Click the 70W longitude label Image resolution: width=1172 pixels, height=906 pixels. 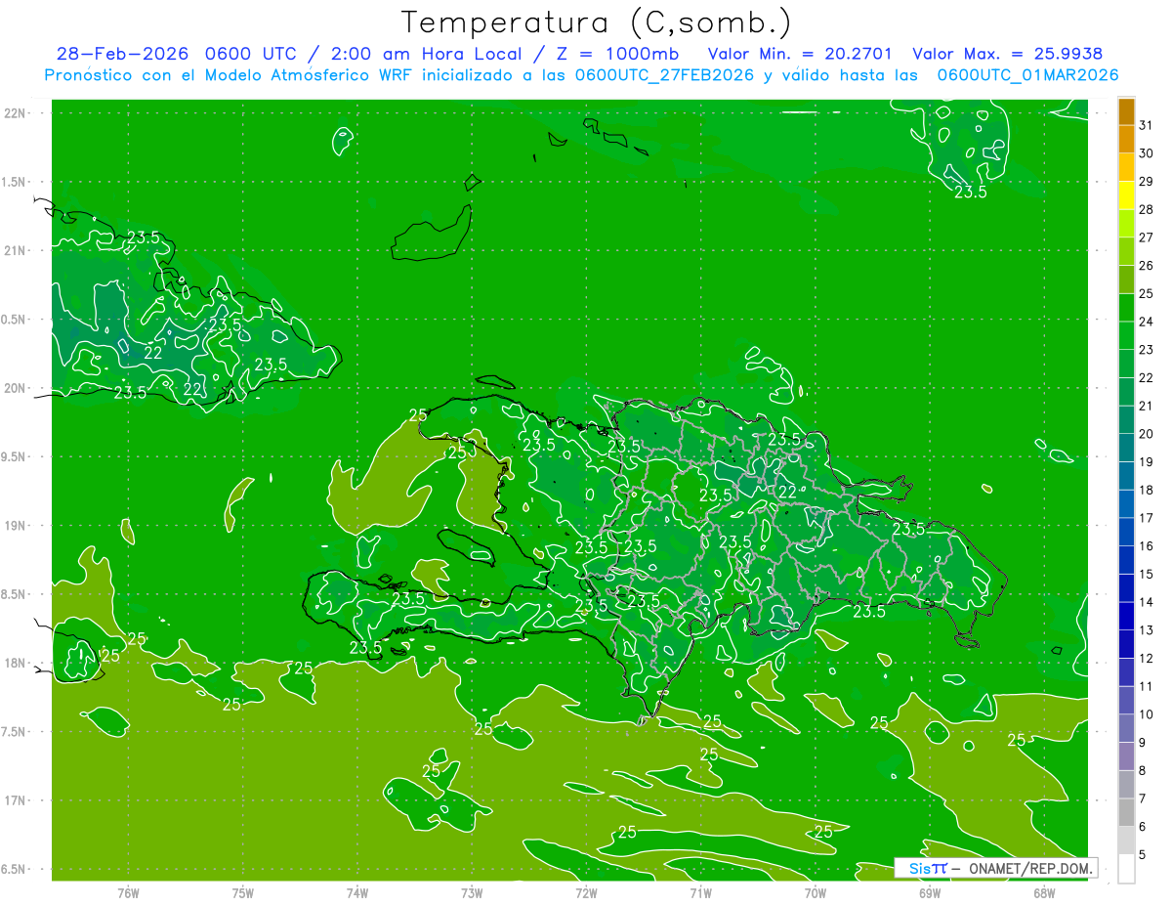(x=815, y=892)
